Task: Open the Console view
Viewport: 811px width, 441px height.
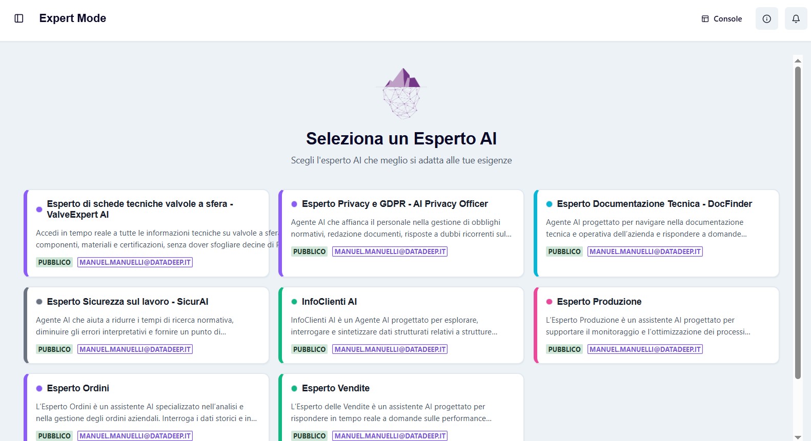Action: [722, 18]
